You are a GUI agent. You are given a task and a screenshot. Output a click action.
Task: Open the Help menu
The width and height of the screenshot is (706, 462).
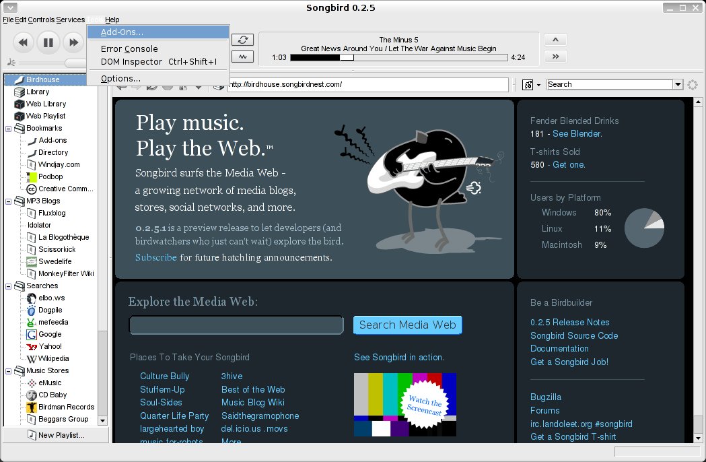(112, 20)
